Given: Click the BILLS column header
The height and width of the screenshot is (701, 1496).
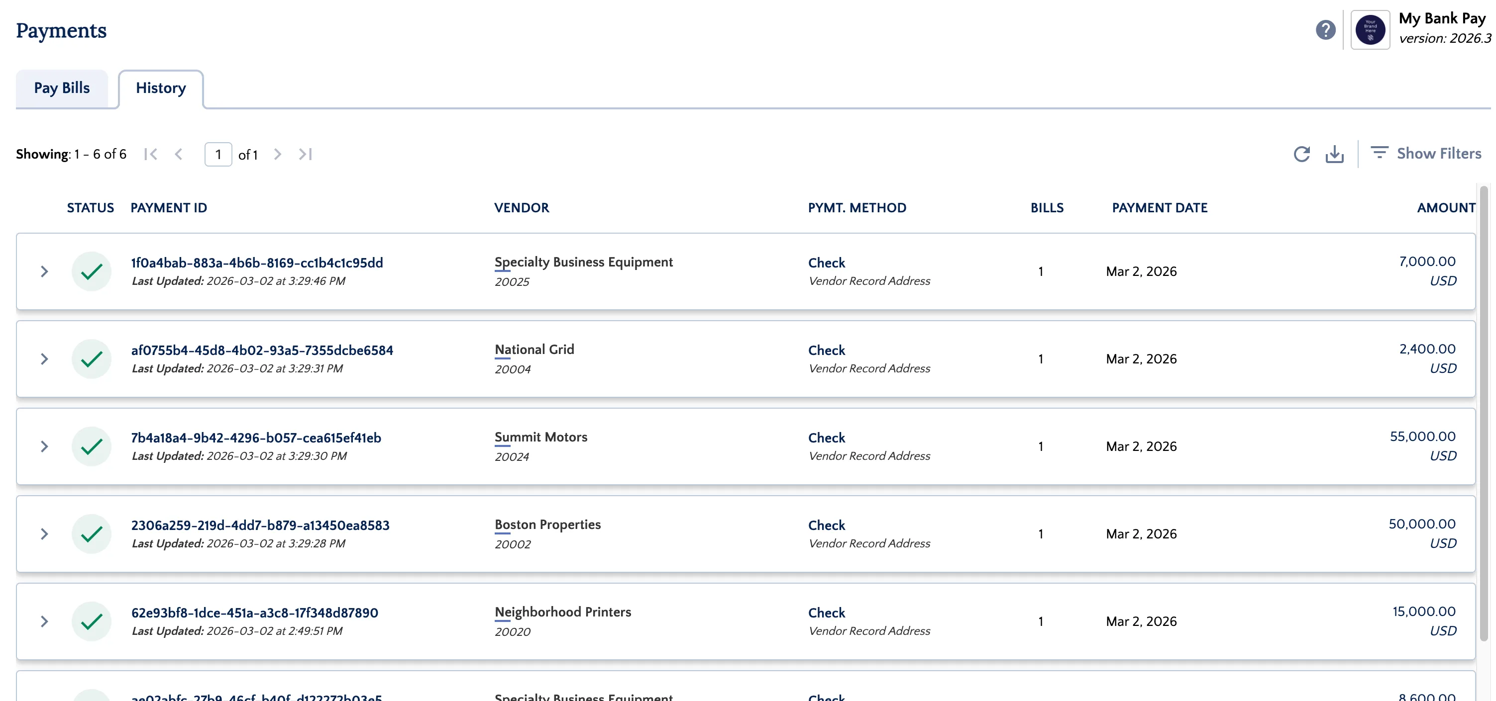Looking at the screenshot, I should coord(1047,208).
